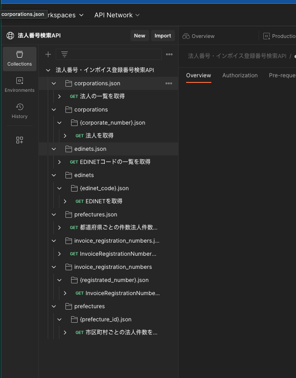The height and width of the screenshot is (378, 296).
Task: Expand the 法人を取得 request chevron
Action: [x=65, y=136]
